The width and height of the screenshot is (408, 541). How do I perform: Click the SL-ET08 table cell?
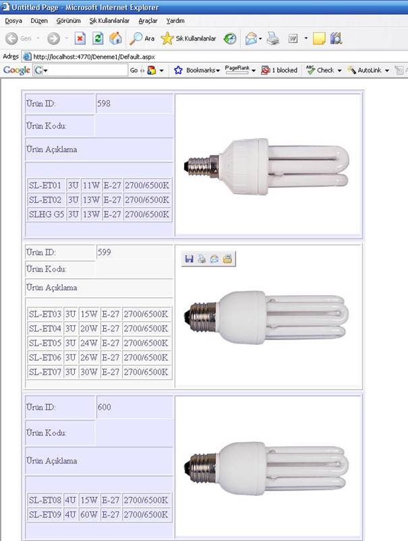45,500
